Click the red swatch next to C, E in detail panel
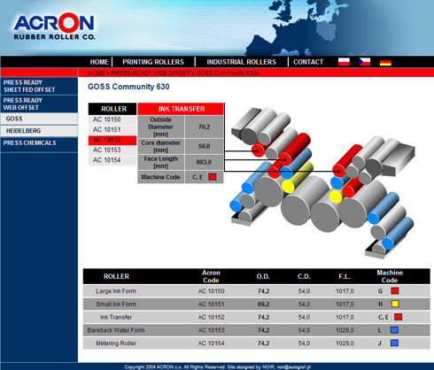Image resolution: width=434 pixels, height=370 pixels. [x=213, y=177]
